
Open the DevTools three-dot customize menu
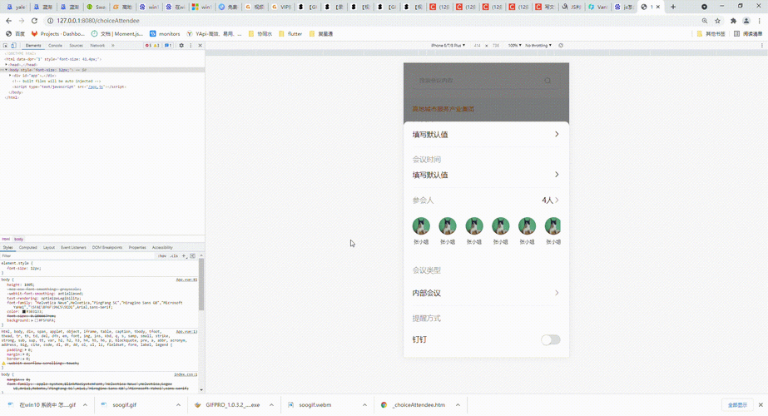[x=191, y=46]
